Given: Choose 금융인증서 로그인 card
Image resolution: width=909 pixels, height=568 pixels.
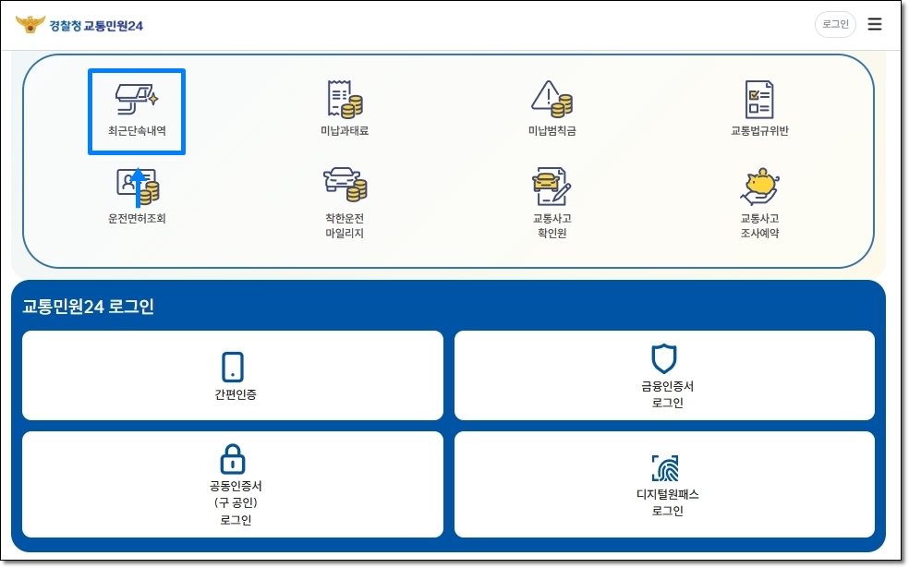Looking at the screenshot, I should 665,376.
